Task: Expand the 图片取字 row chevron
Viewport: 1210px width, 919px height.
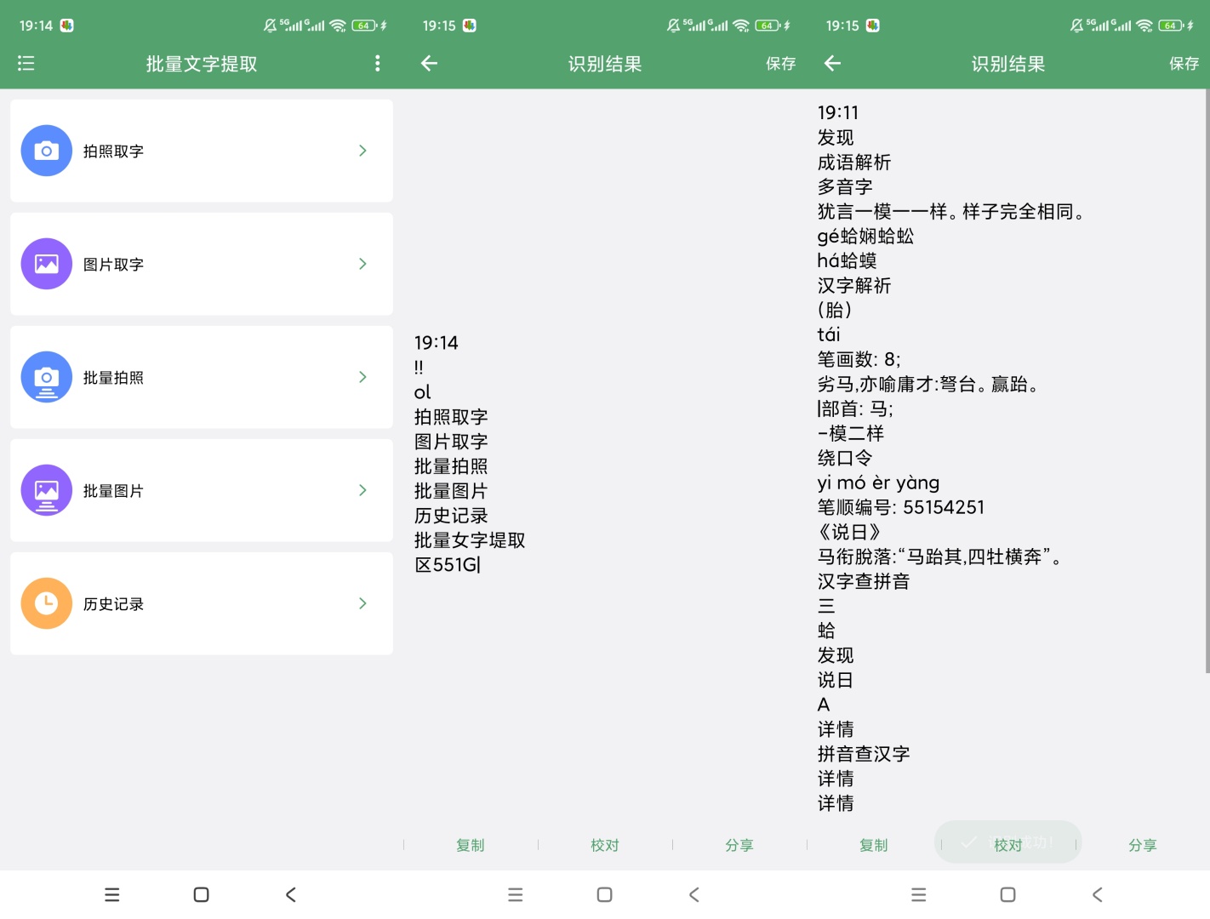Action: coord(362,264)
